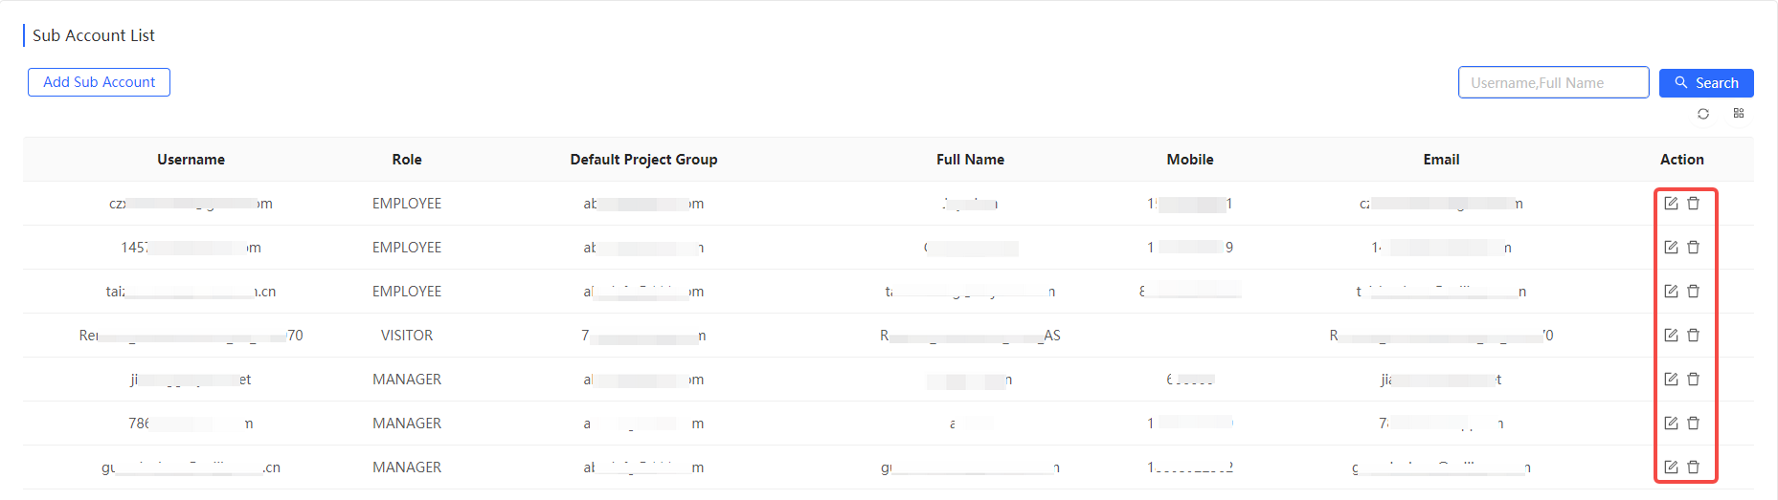Edit the first EMPLOYEE row account
Screen dimensions: 1778x500
coord(1671,204)
